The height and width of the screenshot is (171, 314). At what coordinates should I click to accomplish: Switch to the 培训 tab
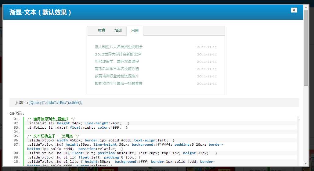(x=118, y=30)
